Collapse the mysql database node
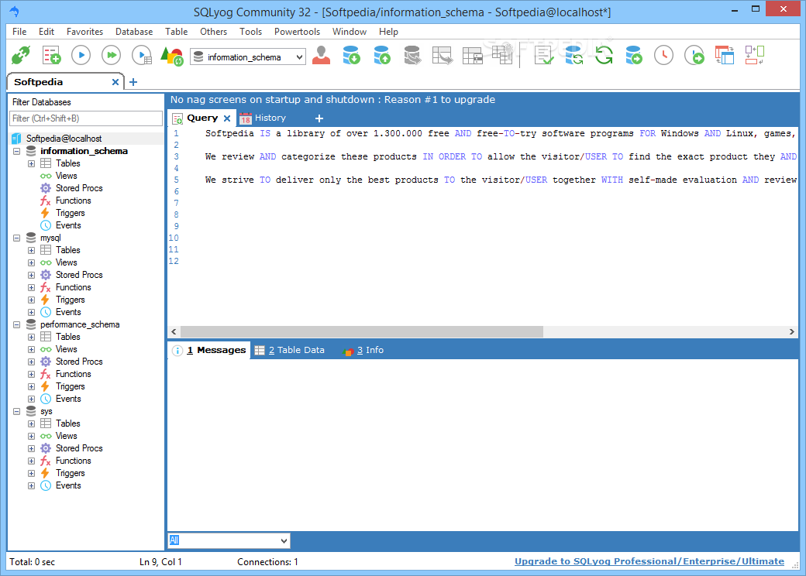806x576 pixels. tap(17, 238)
